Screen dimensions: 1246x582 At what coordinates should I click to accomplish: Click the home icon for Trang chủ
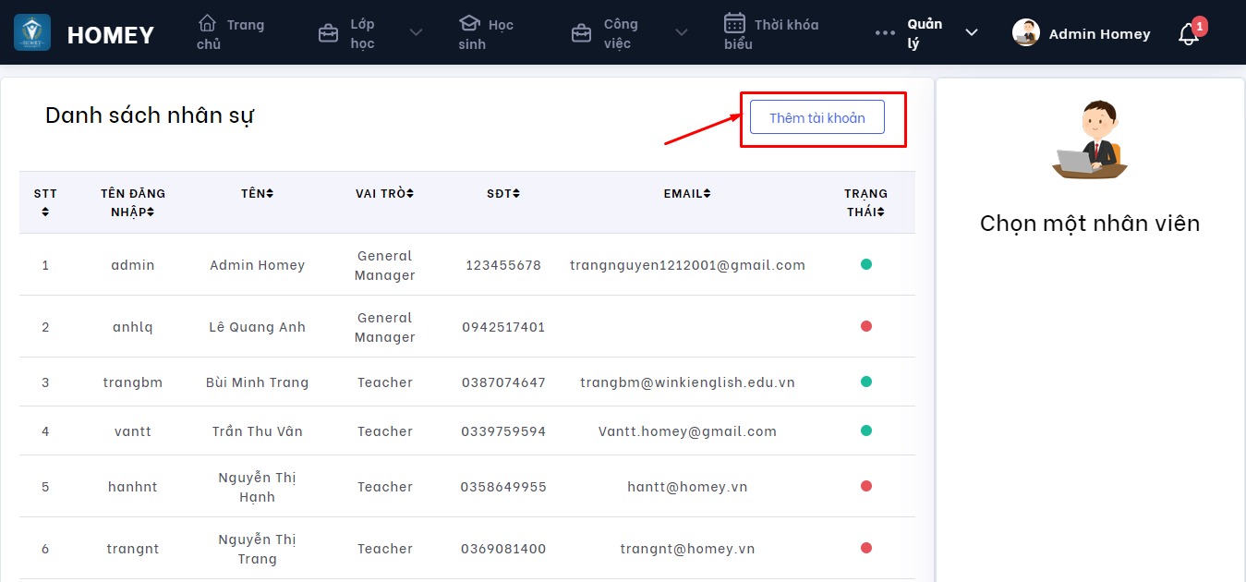(x=208, y=23)
